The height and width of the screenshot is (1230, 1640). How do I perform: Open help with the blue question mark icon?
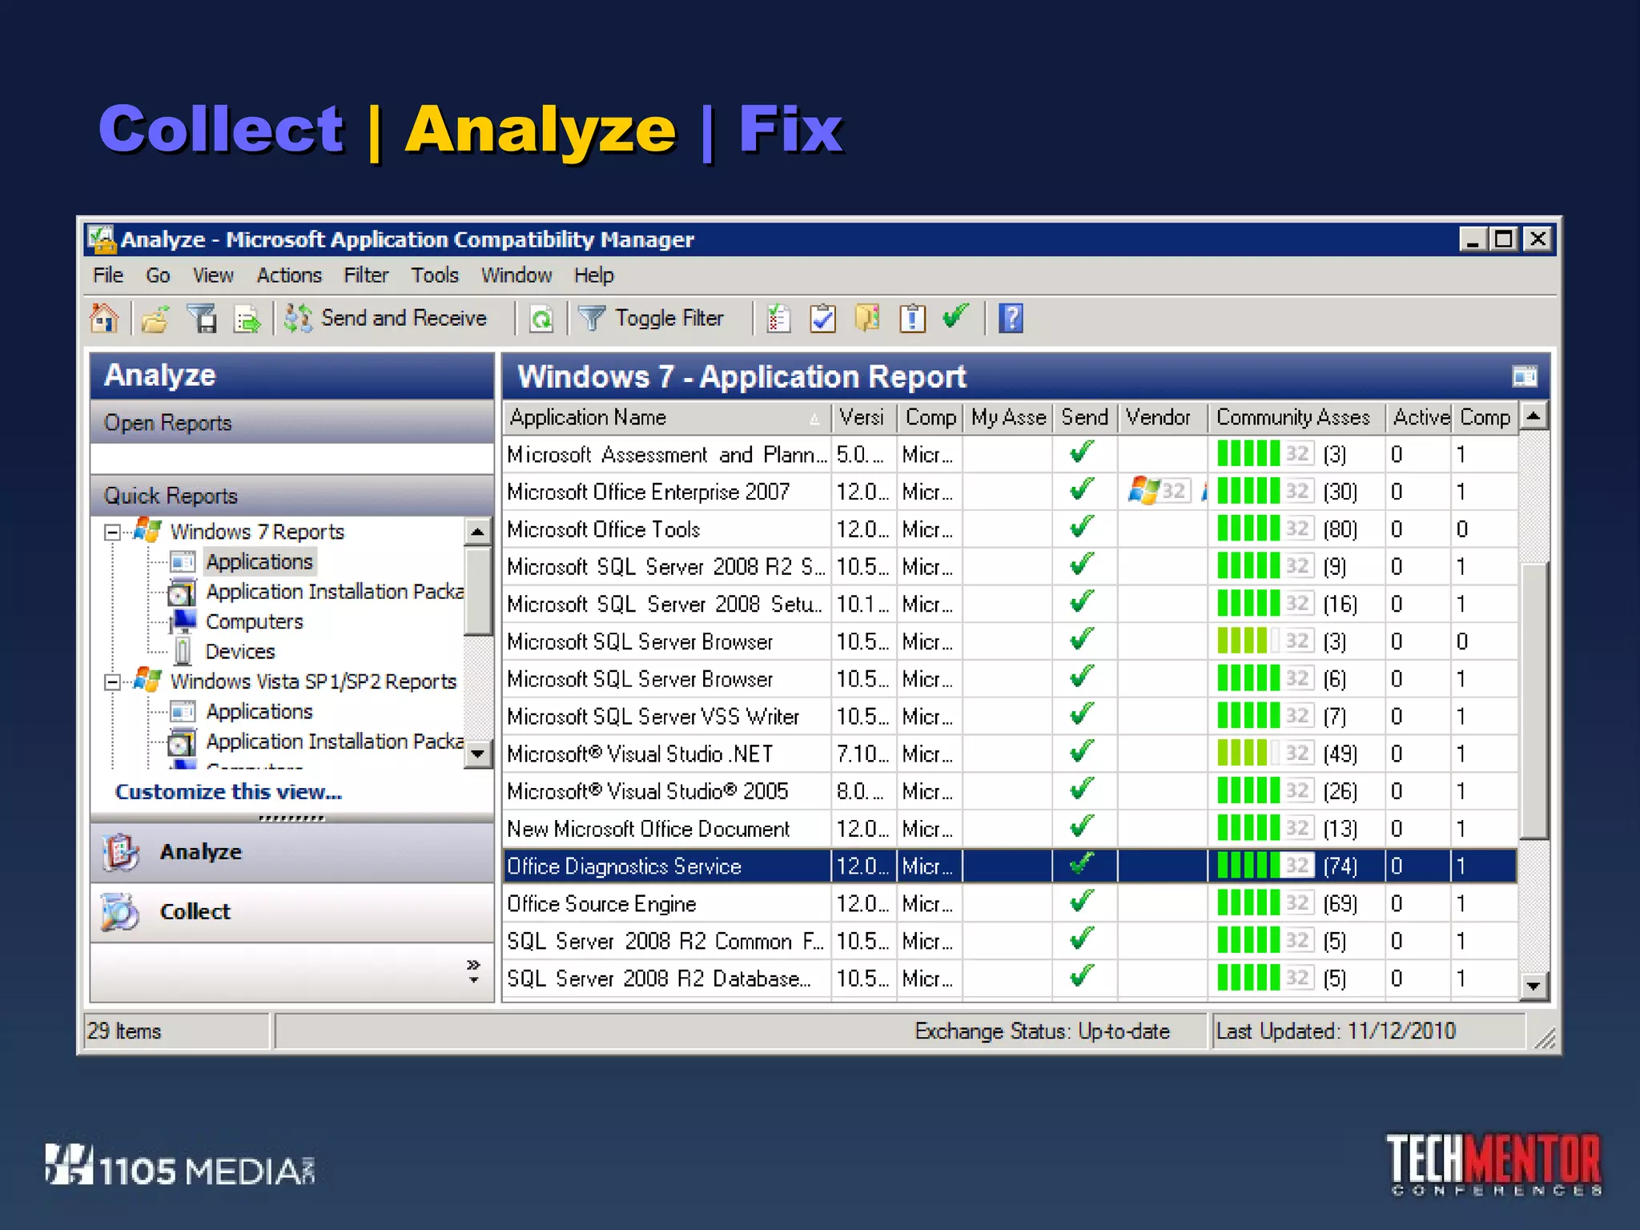coord(1011,319)
